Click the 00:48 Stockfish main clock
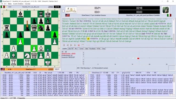Viewport: 176px width, 99px height. tap(139, 8)
